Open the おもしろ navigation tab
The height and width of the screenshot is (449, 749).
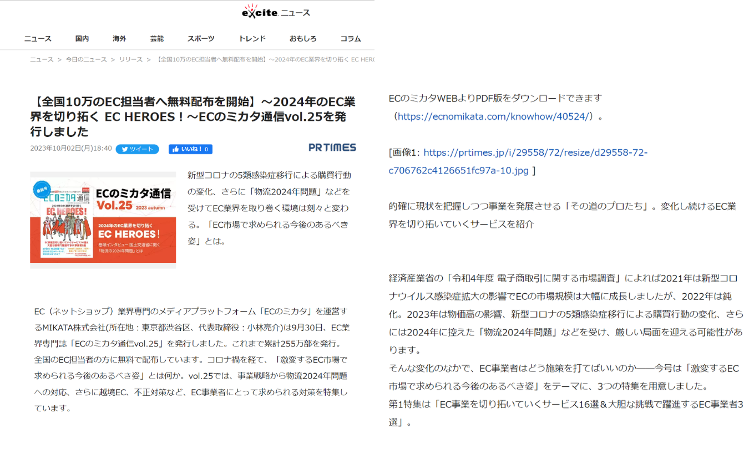click(x=303, y=39)
